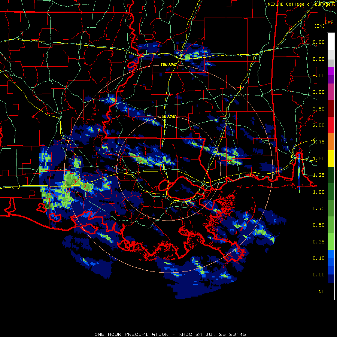Click the '2.00' legend value
Viewport: 337px width, 337px height.
click(319, 125)
